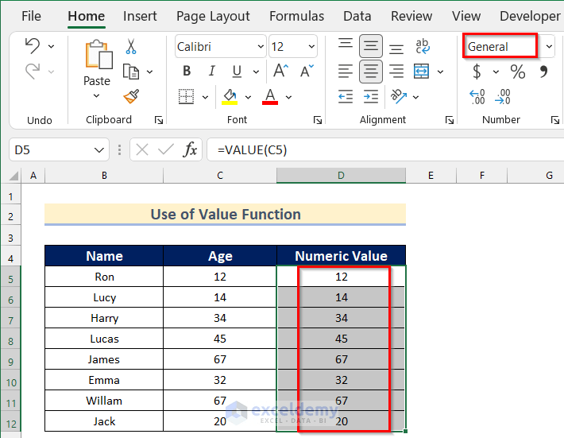Toggle Center horizontal alignment
The width and height of the screenshot is (564, 438).
[371, 72]
